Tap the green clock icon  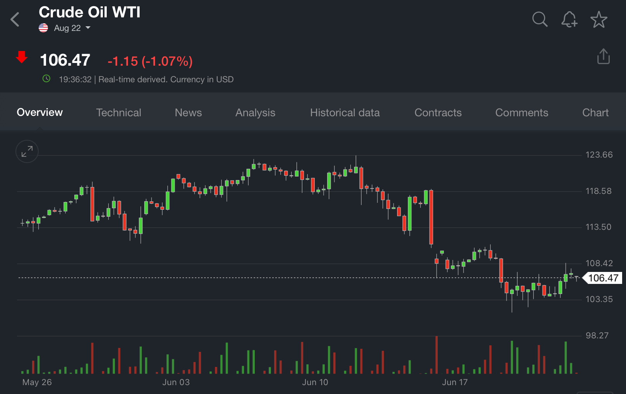tap(46, 79)
